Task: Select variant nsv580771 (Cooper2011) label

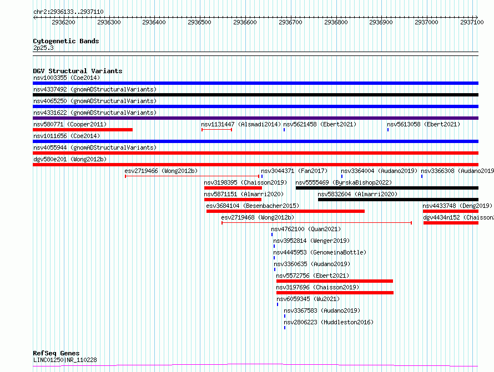Action: 70,124
